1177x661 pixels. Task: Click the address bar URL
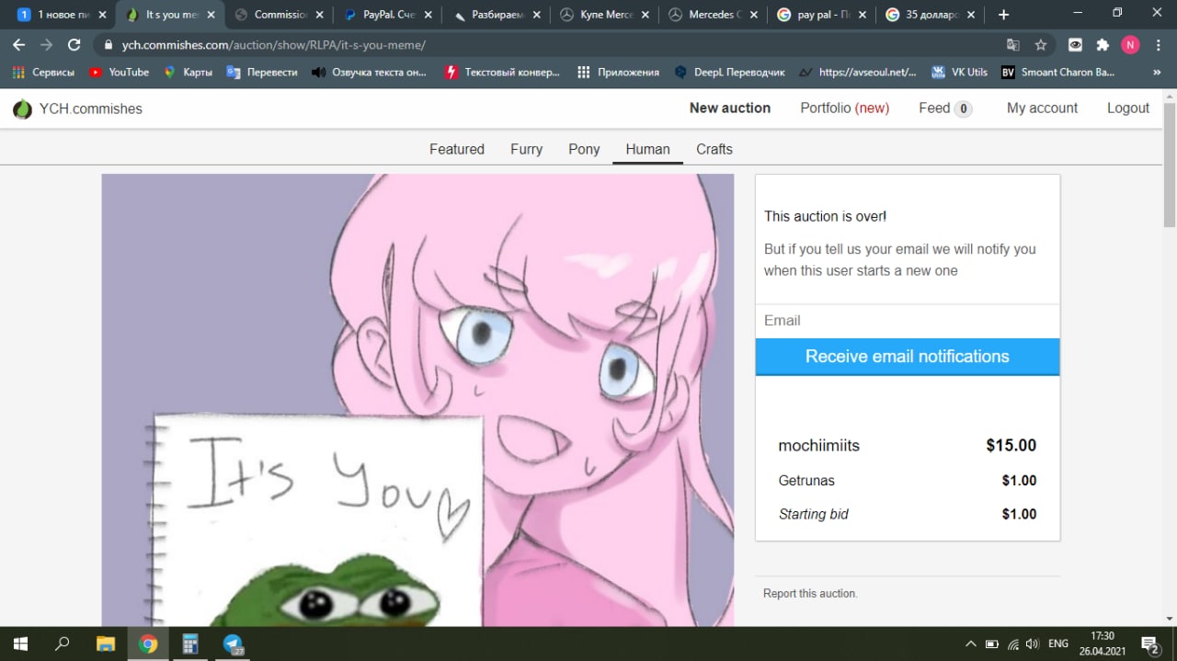pyautogui.click(x=273, y=44)
